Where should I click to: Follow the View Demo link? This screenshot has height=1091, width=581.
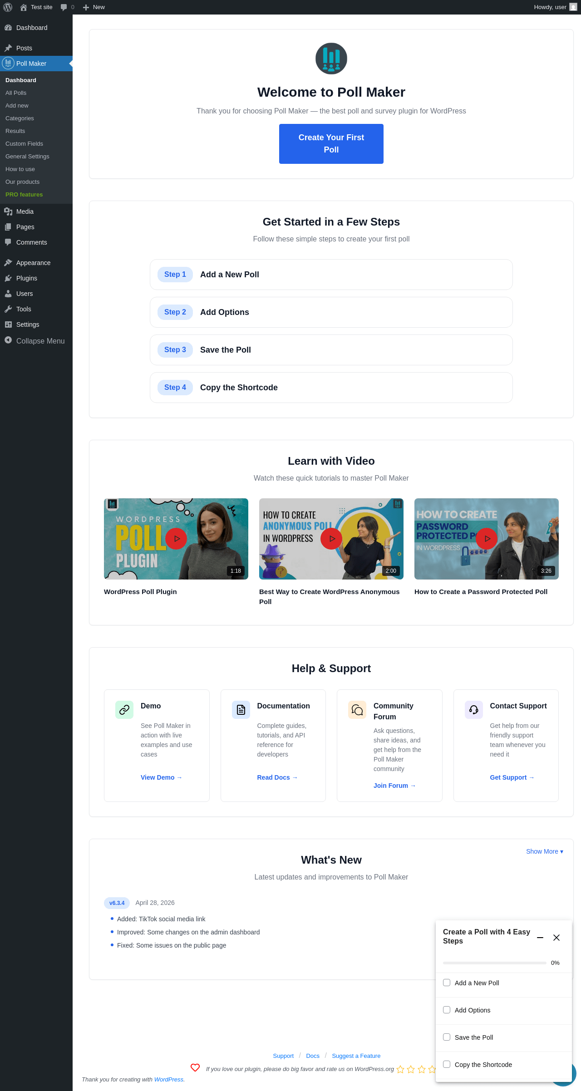tap(162, 777)
